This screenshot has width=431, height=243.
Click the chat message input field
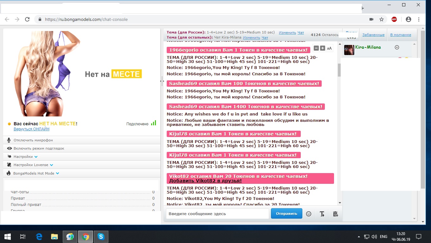217,214
